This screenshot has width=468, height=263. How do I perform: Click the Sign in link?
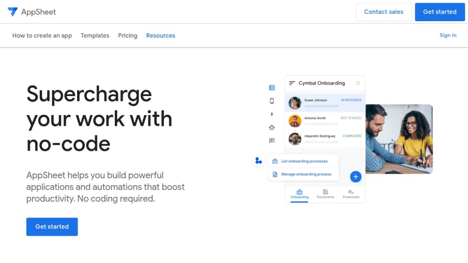coord(448,35)
